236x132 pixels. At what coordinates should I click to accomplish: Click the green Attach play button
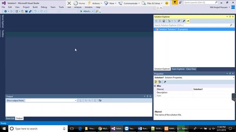(81, 11)
